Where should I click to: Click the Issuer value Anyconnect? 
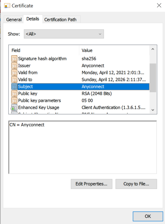tap(93, 66)
